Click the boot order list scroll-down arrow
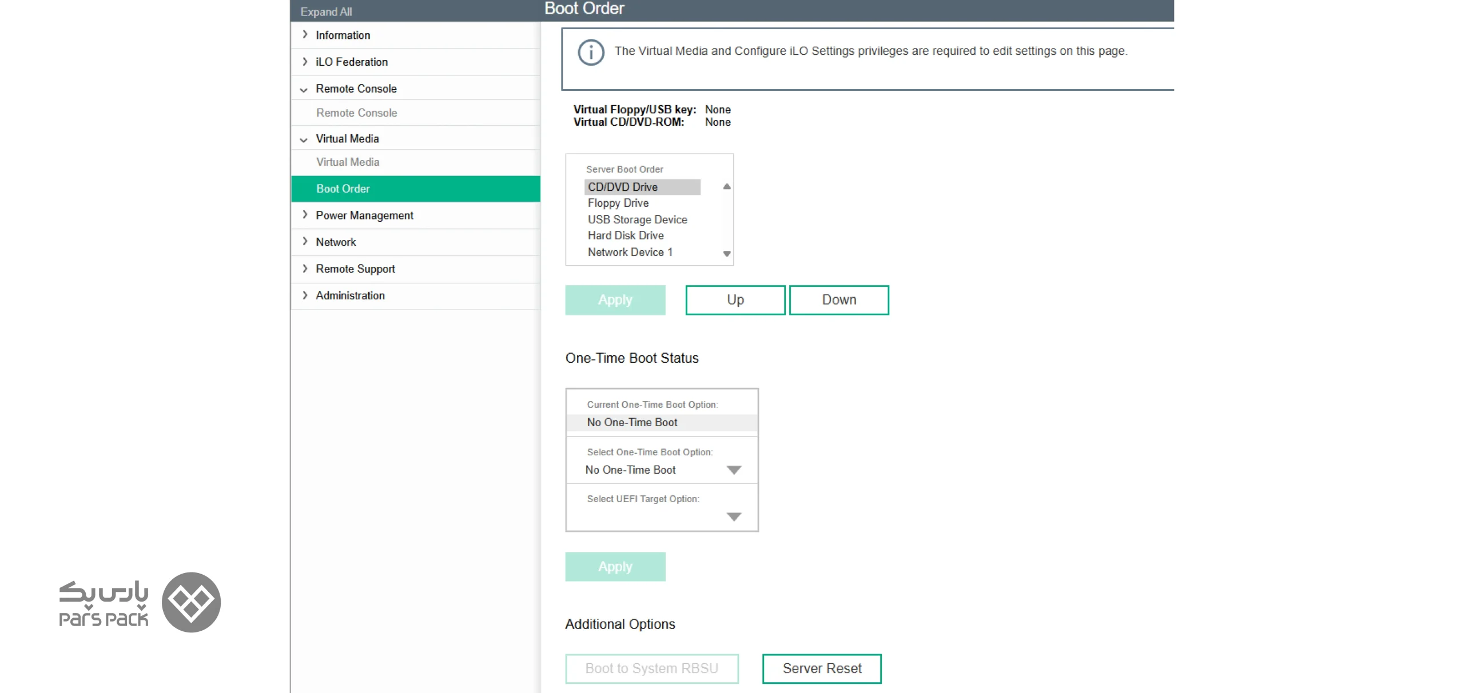This screenshot has height=693, width=1464. pos(727,254)
